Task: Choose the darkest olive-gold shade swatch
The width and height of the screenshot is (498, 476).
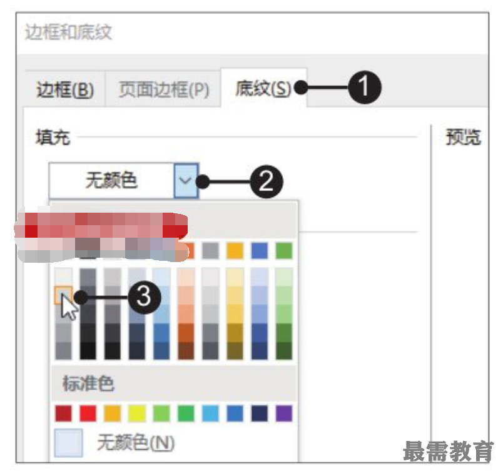Action: [235, 350]
